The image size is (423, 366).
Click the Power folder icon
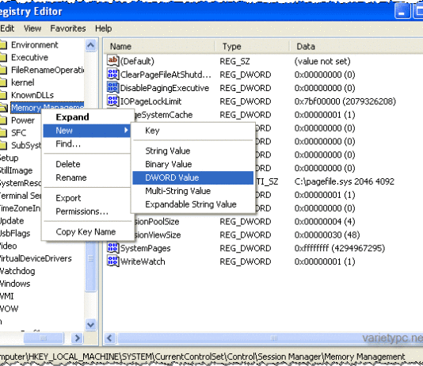(3, 120)
